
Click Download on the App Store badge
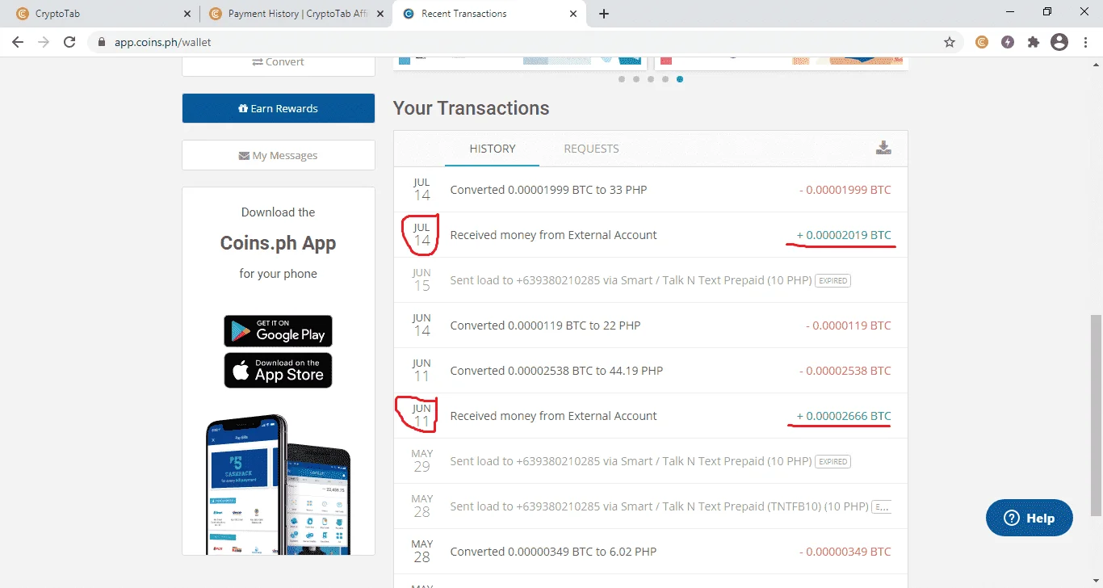[278, 371]
